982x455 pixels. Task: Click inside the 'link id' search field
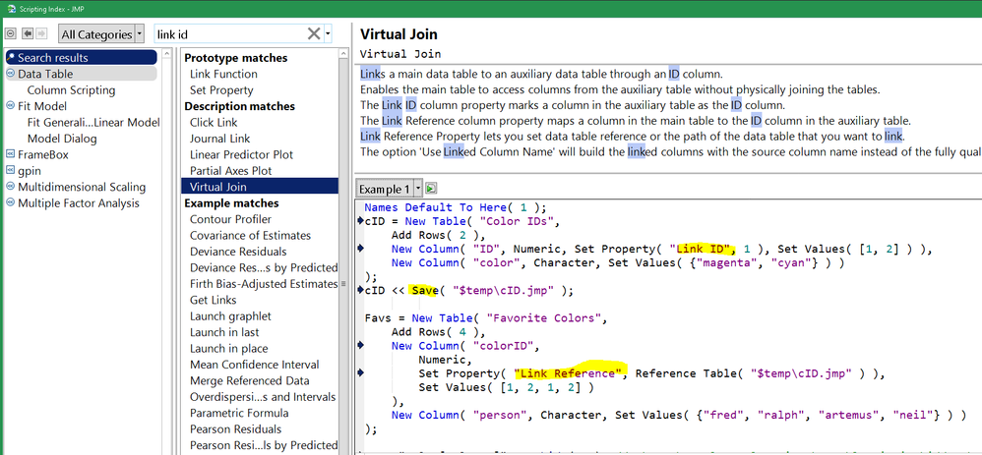[228, 34]
